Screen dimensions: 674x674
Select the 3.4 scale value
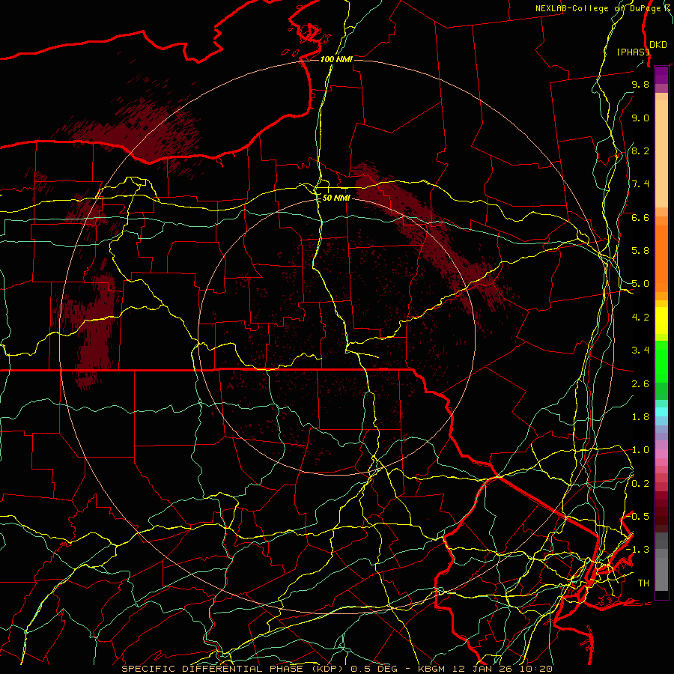[x=640, y=350]
